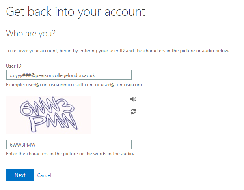Click the distorted CAPTCHA picture
Image resolution: width=244 pixels, height=190 pixels.
[x=49, y=115]
